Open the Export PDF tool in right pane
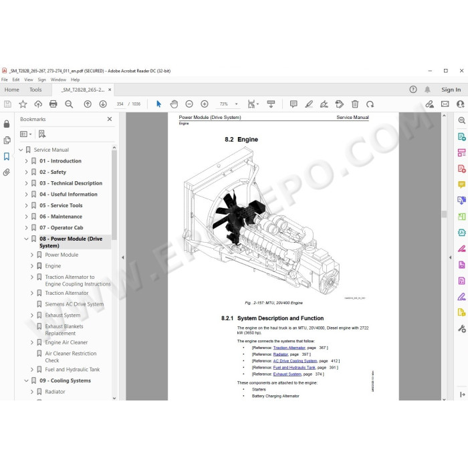The width and height of the screenshot is (468, 468). [x=462, y=137]
